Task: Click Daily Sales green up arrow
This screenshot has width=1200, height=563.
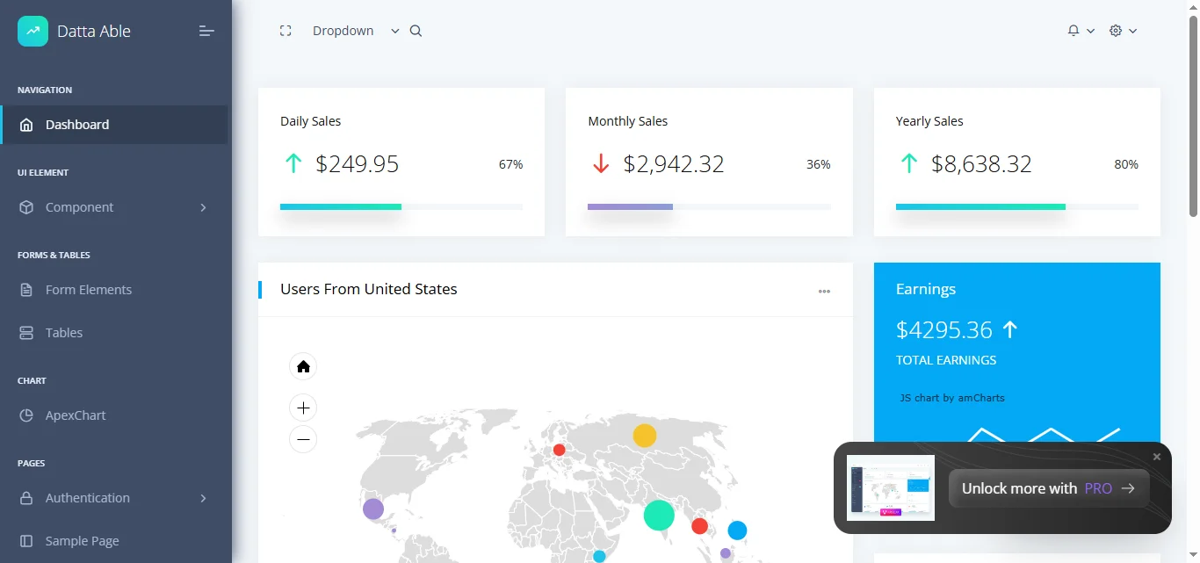Action: [x=293, y=163]
